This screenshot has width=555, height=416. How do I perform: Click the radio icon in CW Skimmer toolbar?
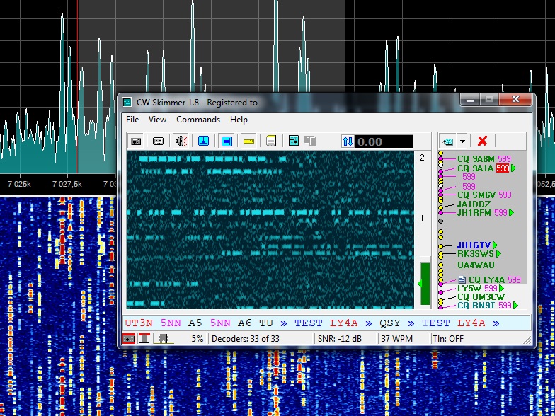click(136, 141)
